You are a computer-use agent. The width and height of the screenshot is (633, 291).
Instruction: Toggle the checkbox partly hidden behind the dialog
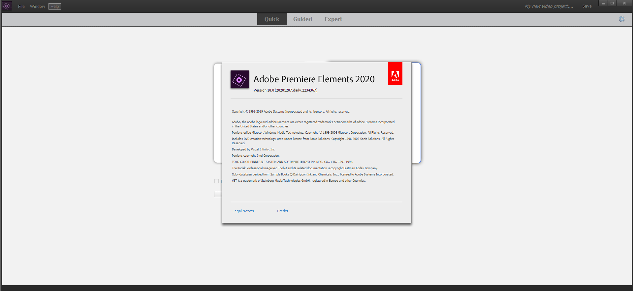[216, 181]
